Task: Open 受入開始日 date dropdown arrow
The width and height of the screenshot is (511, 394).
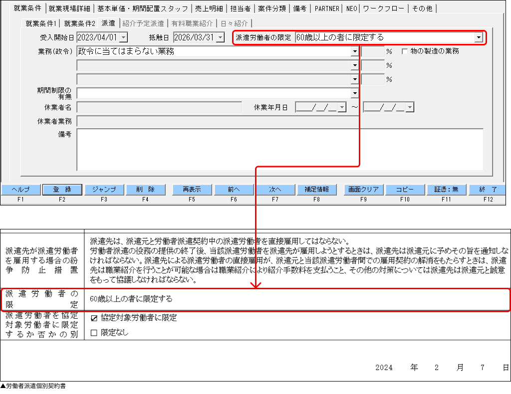Action: coord(124,37)
